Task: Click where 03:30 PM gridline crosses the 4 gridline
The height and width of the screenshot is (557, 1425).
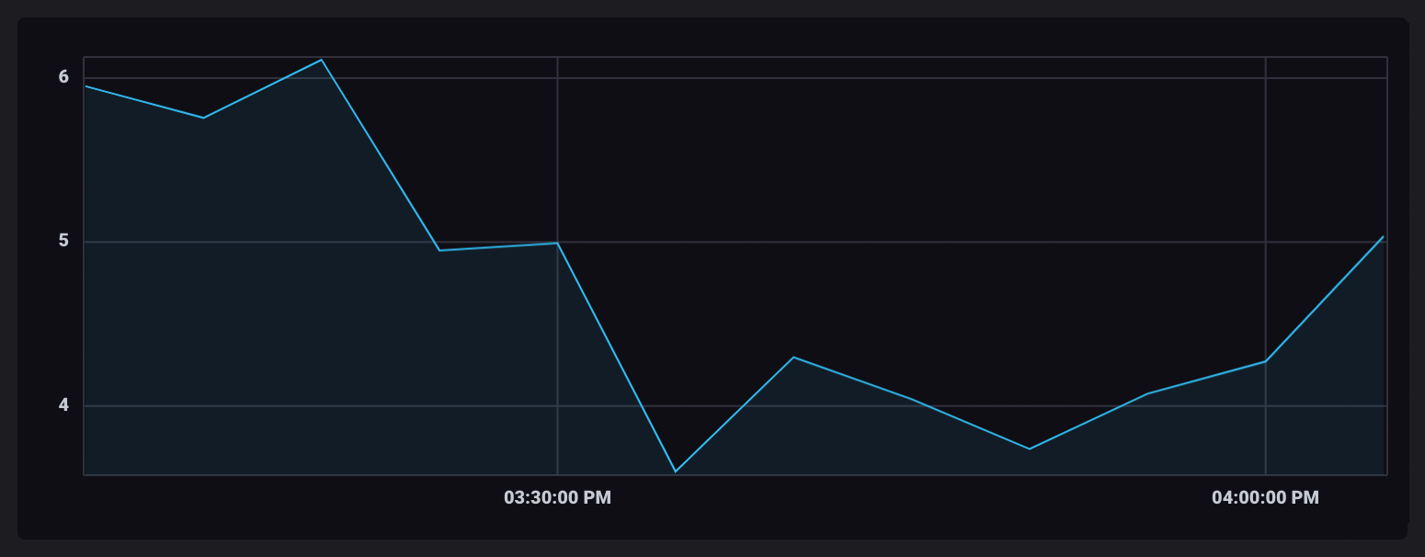Action: pos(557,405)
